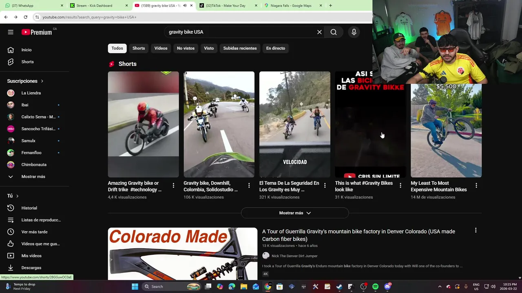Open the Amazing Gravity bike short thumbnail
The height and width of the screenshot is (293, 522).
pyautogui.click(x=143, y=125)
